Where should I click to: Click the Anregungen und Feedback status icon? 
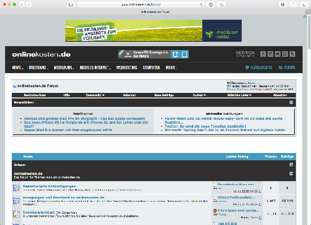coord(16,201)
